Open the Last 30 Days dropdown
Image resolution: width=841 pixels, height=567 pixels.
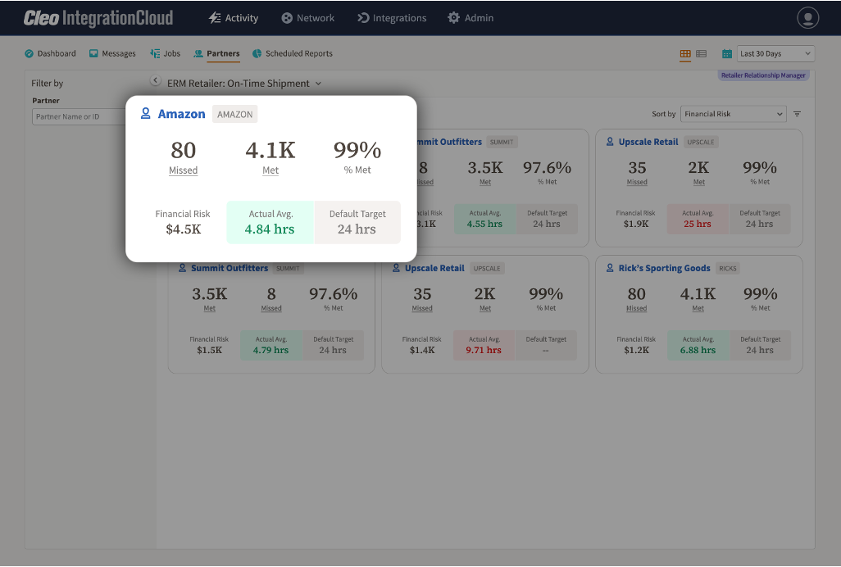(775, 53)
